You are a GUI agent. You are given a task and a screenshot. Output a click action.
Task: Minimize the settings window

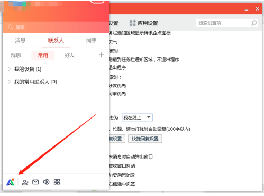pyautogui.click(x=247, y=9)
